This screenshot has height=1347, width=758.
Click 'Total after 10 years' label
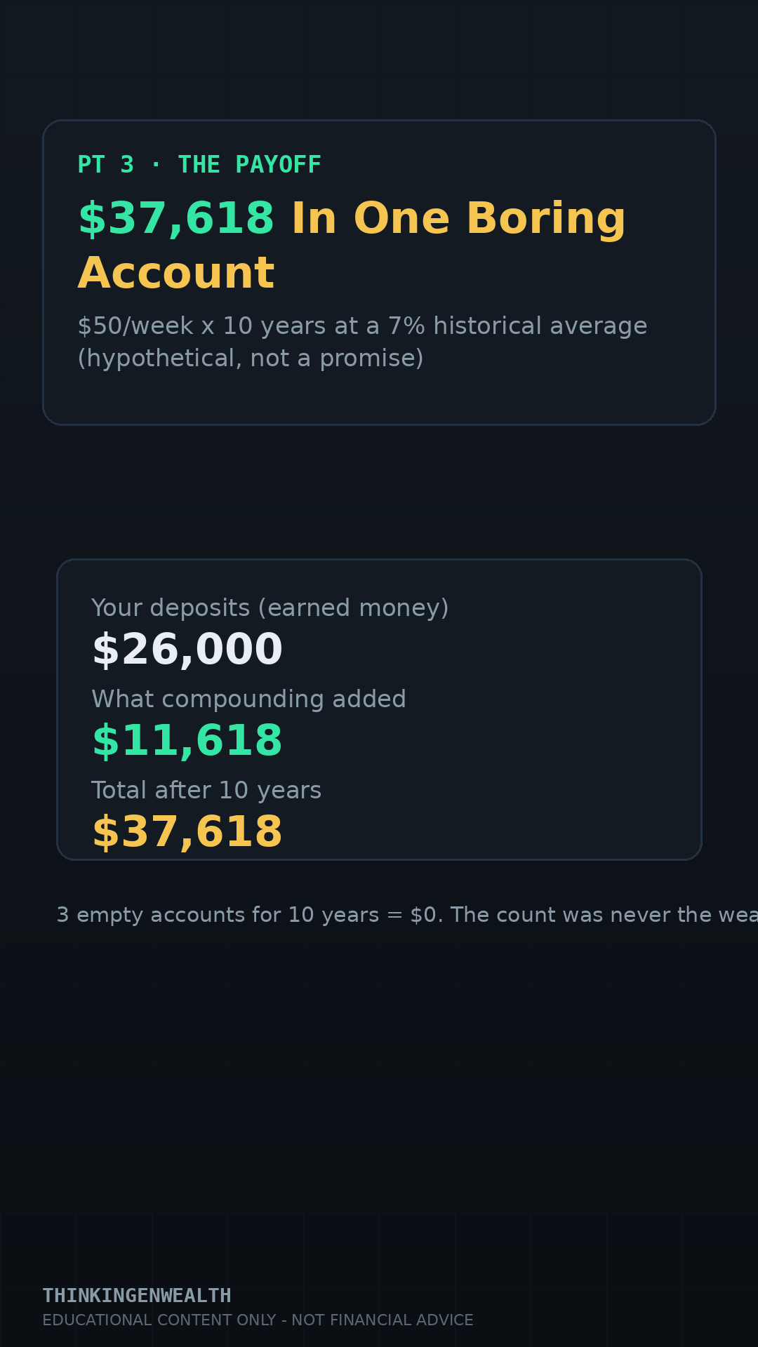(206, 791)
